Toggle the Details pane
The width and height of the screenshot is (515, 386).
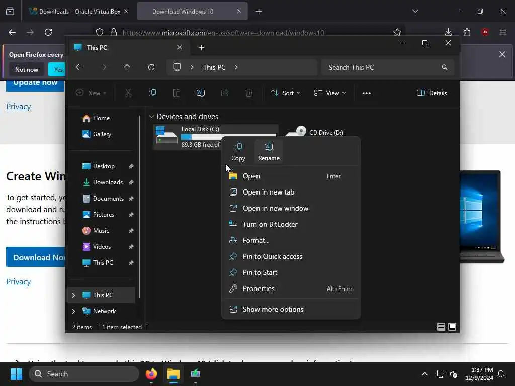432,93
